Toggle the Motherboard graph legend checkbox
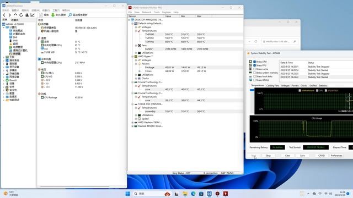This screenshot has height=198, width=353. click(x=299, y=90)
